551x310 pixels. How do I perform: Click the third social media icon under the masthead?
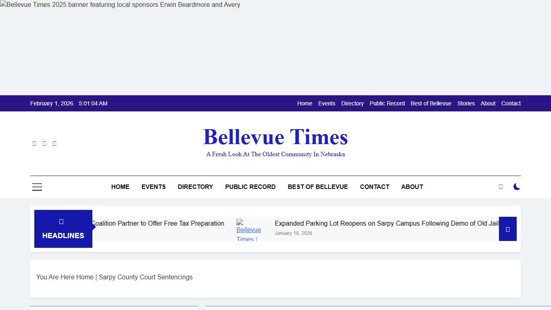click(54, 143)
